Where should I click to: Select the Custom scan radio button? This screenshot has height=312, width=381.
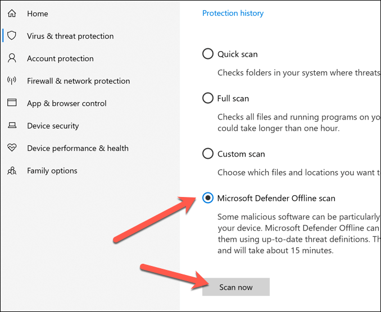[x=208, y=154]
